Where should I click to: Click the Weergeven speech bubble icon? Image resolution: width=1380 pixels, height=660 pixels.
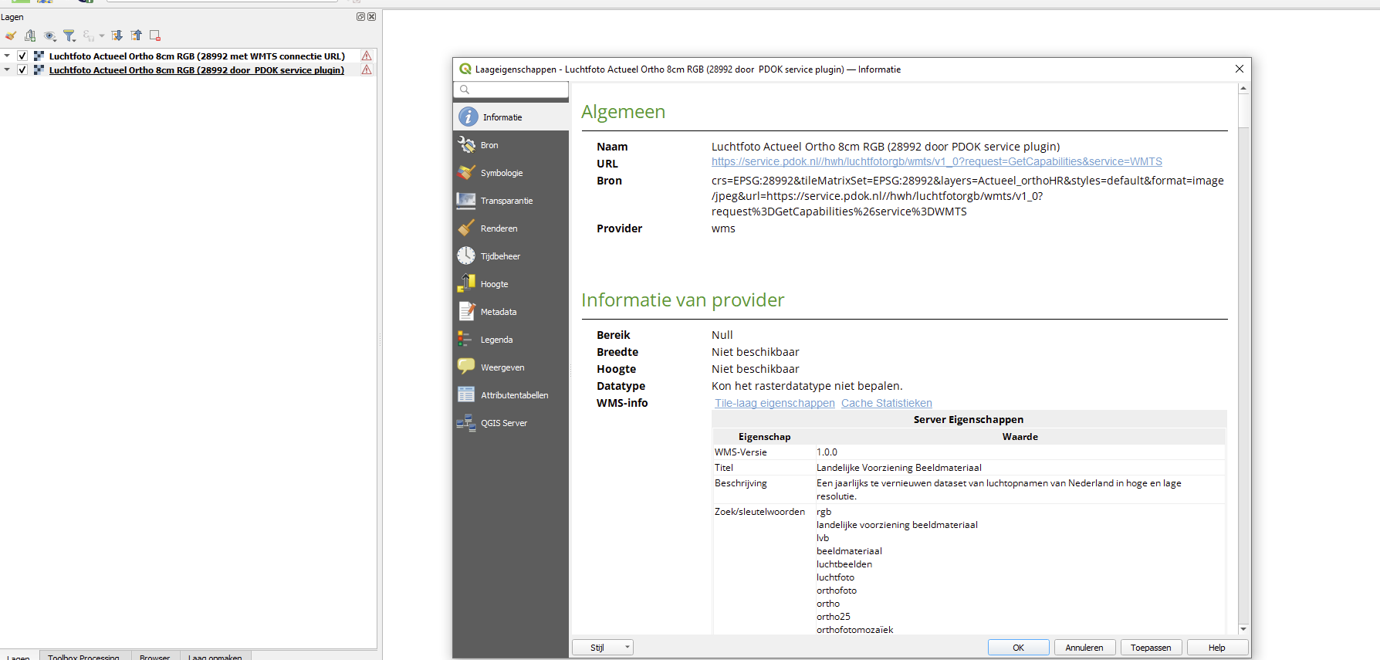pyautogui.click(x=466, y=367)
